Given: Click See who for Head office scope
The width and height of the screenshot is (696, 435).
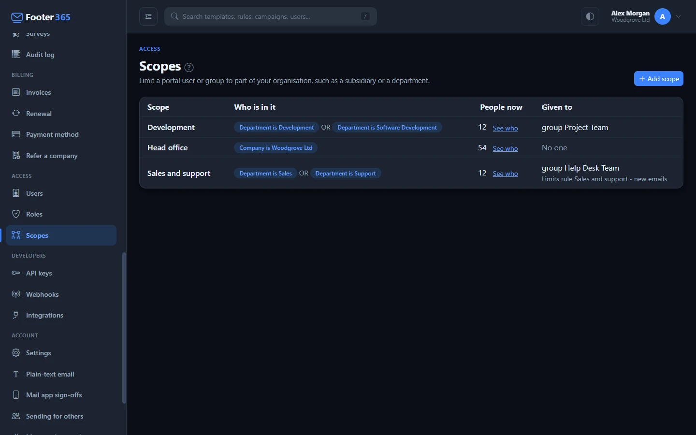Looking at the screenshot, I should pyautogui.click(x=505, y=148).
